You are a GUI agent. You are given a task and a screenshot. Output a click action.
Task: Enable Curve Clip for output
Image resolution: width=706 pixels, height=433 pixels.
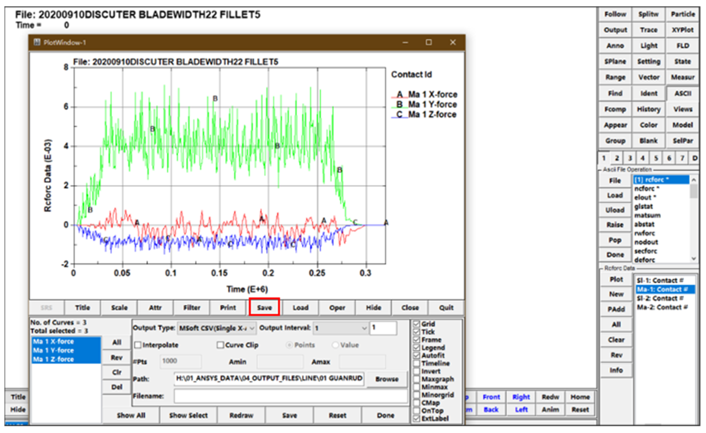[221, 345]
